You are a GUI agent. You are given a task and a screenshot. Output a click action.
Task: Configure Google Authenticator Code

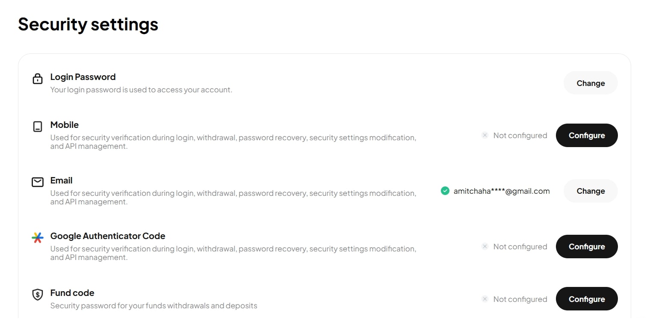click(x=586, y=247)
